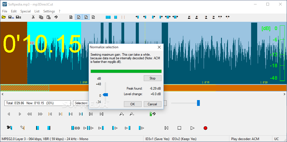Open a file with the folder icon
287x142 pixels.
coord(4,17)
